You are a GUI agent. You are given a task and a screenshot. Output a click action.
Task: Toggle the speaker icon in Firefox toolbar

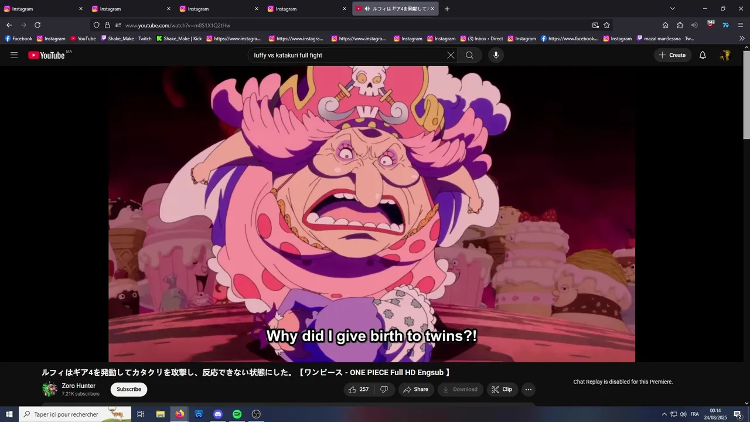694,25
